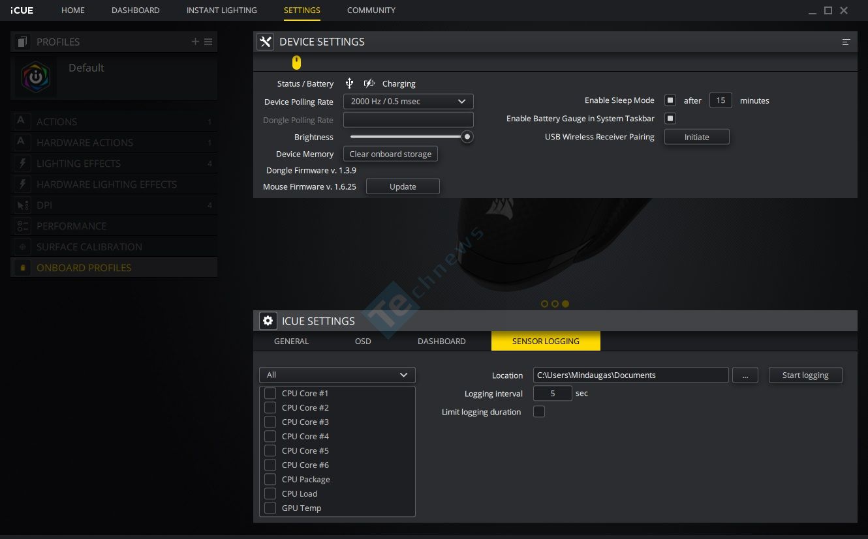This screenshot has height=539, width=868.
Task: Check CPU Load sensor
Action: pos(270,493)
